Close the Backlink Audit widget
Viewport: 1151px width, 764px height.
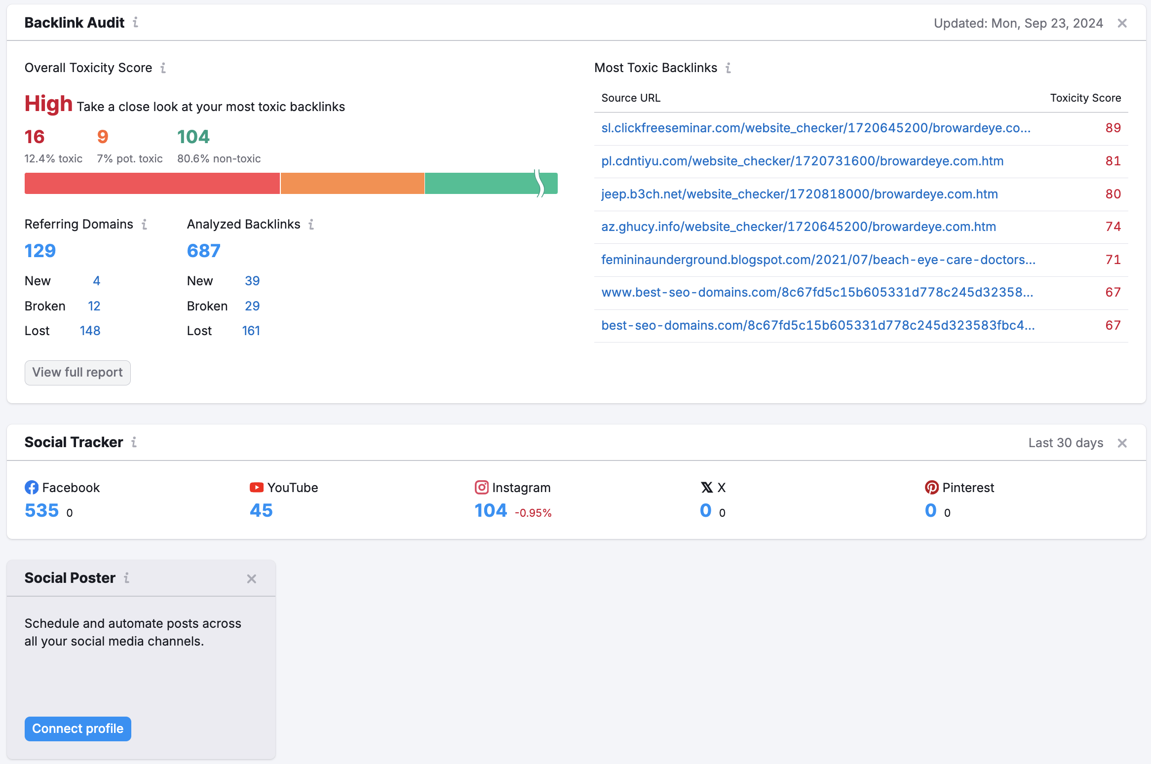(1122, 23)
